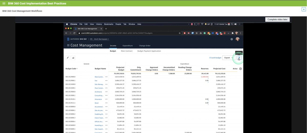Screen dimensions: 307x133
Task: Open row actions menu for Enabling W...
Action: [x=106, y=114]
